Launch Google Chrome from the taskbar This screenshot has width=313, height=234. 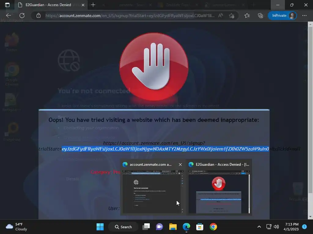tap(213, 227)
